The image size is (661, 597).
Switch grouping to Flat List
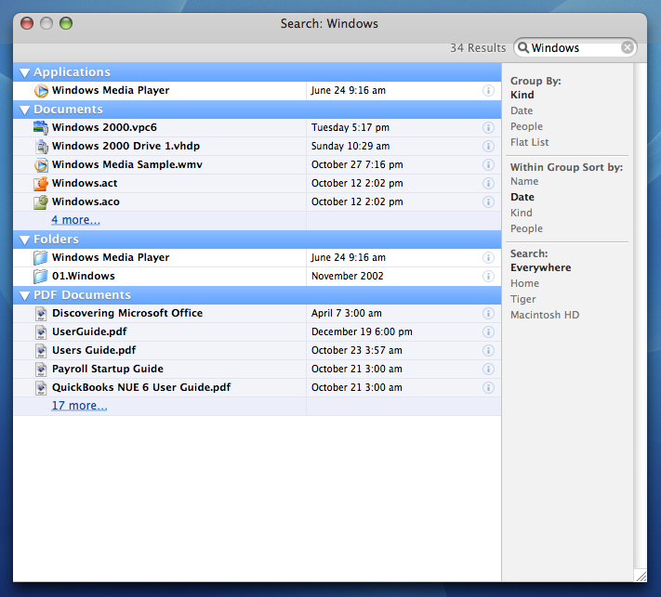pyautogui.click(x=529, y=142)
